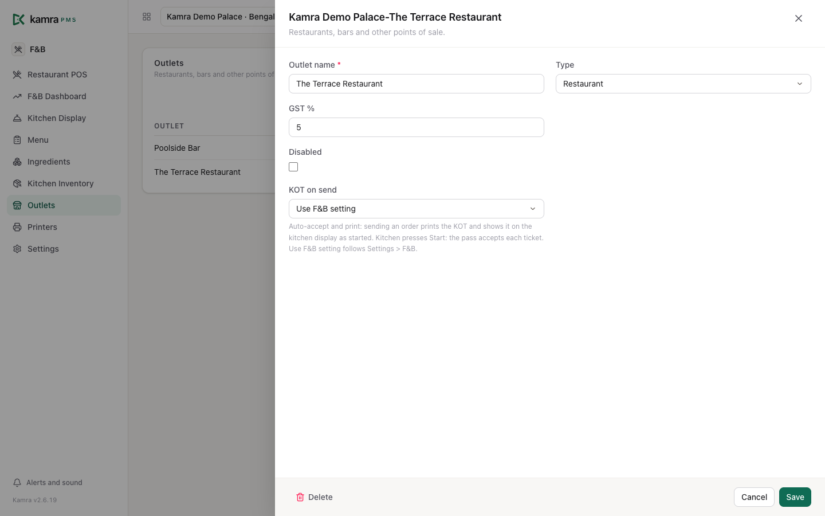Save the outlet changes
Screen dimensions: 825x516
coord(795,497)
